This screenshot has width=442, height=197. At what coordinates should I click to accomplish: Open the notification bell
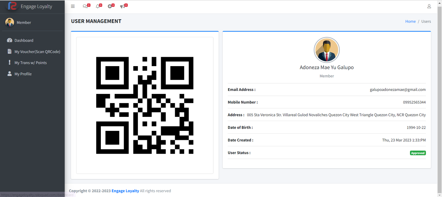click(x=98, y=6)
